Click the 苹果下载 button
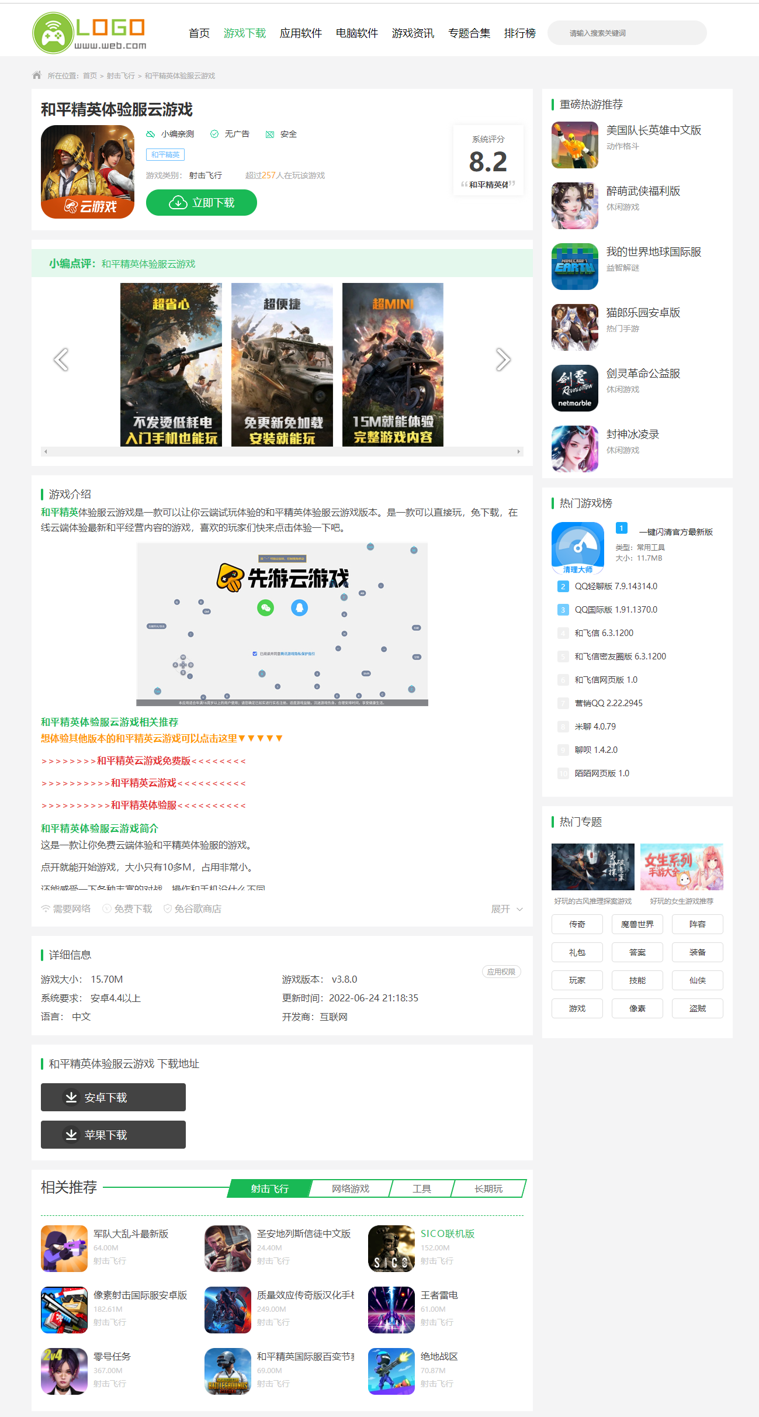The image size is (759, 1417). [113, 1135]
